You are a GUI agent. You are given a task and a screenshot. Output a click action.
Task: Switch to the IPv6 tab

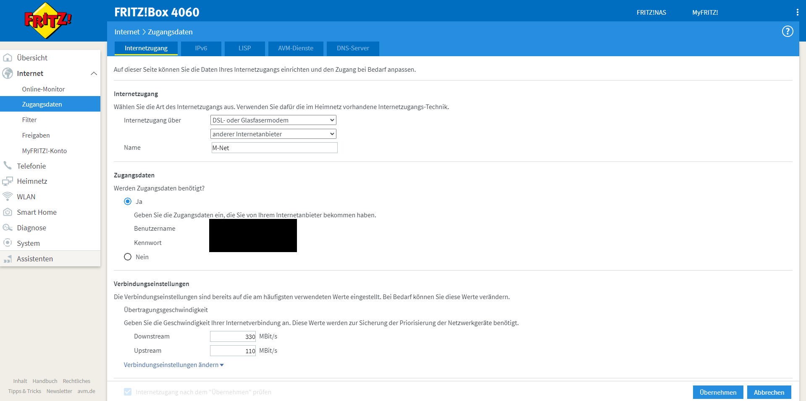point(201,48)
